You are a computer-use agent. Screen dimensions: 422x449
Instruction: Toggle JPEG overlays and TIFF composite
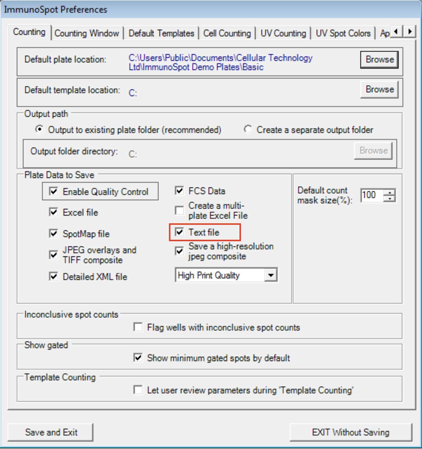pyautogui.click(x=53, y=255)
